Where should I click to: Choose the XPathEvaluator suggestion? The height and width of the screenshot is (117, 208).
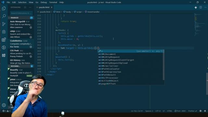click(x=130, y=69)
